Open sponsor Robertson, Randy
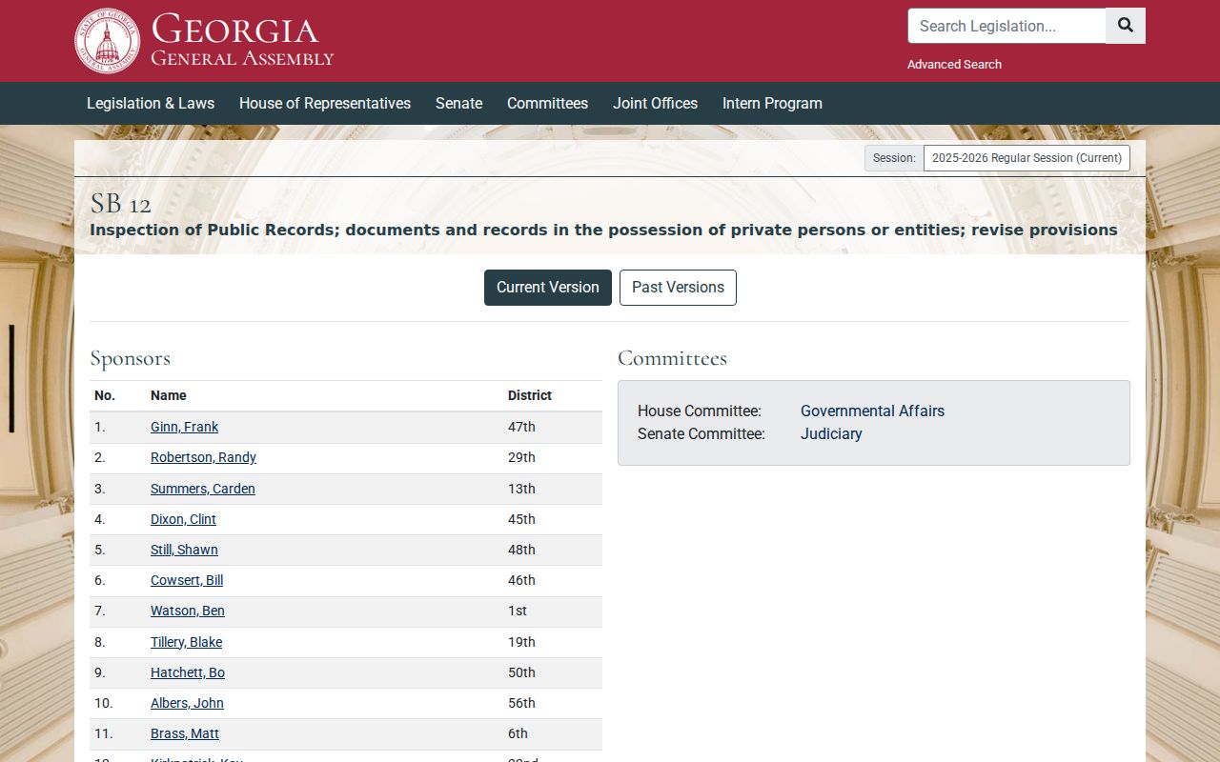1220x762 pixels. click(x=203, y=457)
